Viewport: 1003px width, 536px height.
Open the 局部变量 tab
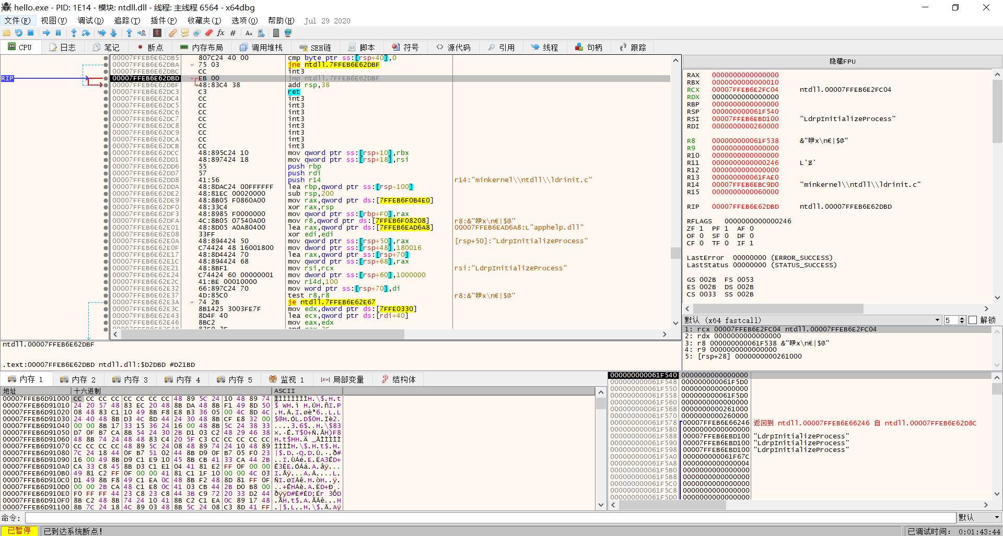(x=342, y=379)
